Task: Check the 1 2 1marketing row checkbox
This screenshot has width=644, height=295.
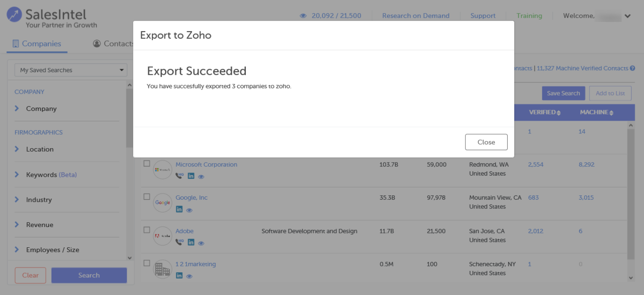Action: point(147,263)
